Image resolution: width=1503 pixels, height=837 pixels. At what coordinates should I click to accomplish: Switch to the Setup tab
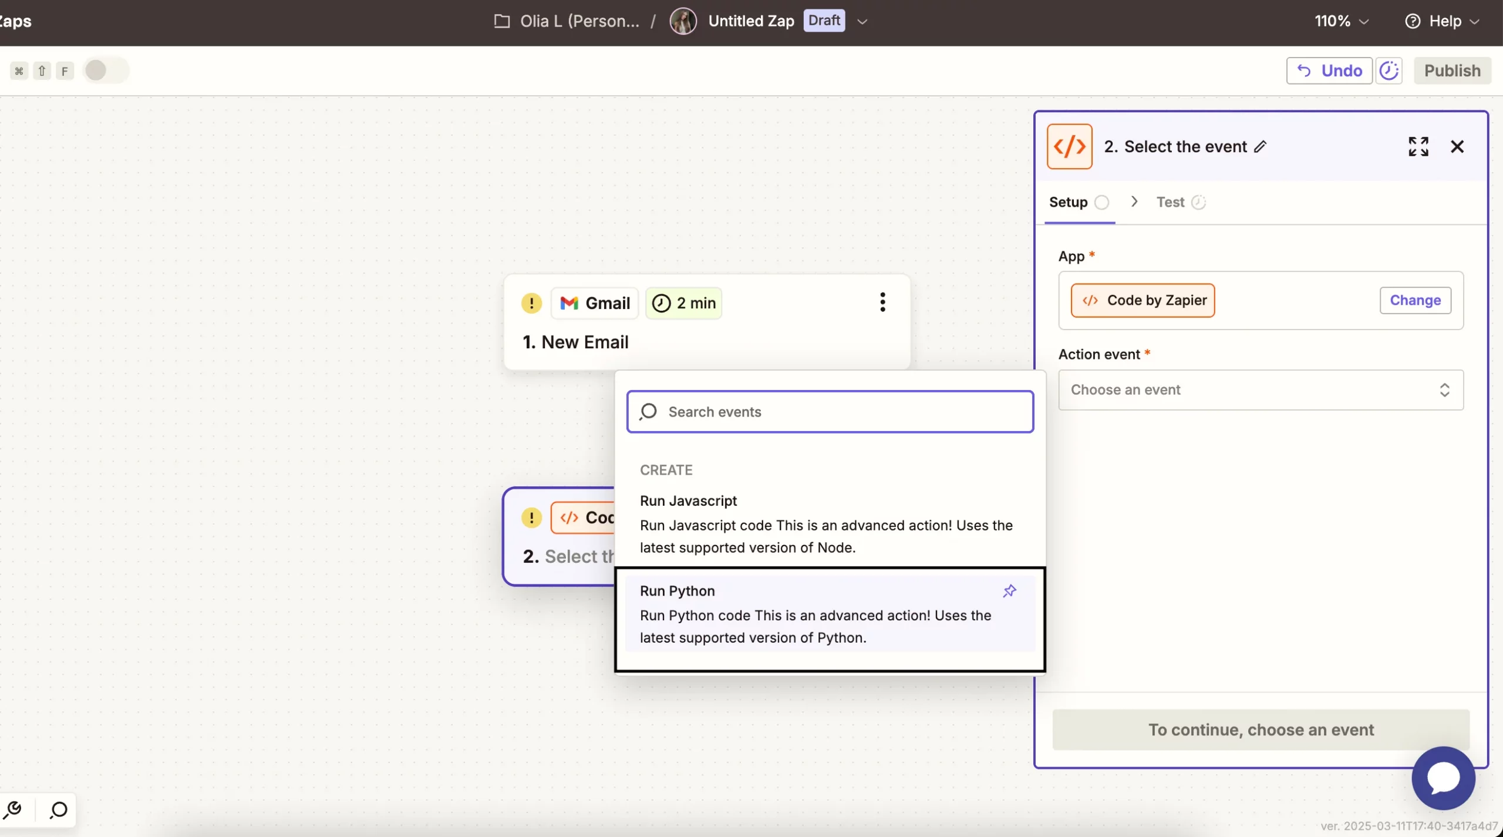[x=1079, y=202]
